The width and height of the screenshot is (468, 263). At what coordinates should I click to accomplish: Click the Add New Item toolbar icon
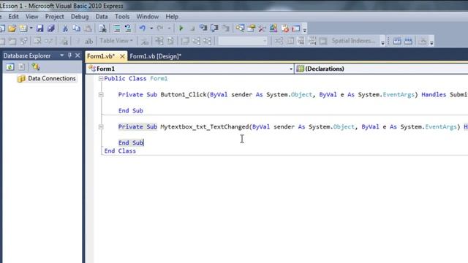point(23,28)
